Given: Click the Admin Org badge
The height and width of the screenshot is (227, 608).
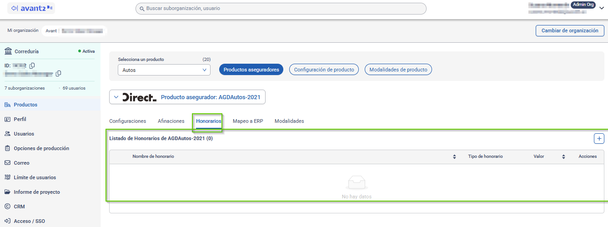Looking at the screenshot, I should 583,5.
